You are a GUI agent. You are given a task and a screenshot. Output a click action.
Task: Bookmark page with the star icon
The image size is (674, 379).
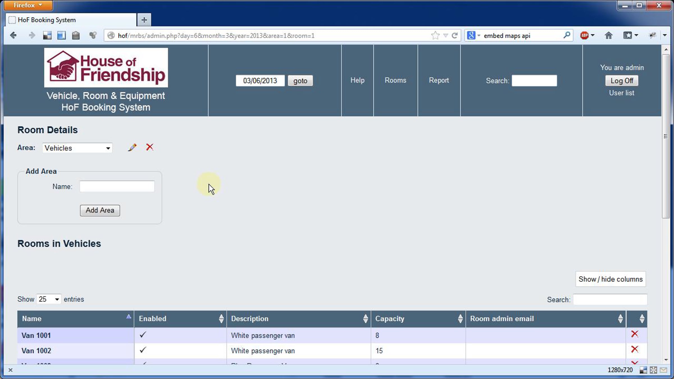(435, 36)
